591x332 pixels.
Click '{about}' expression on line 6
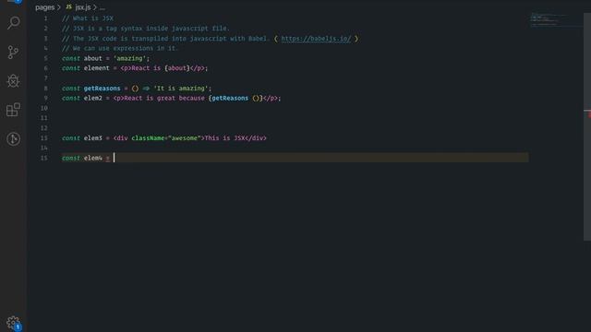pos(176,68)
